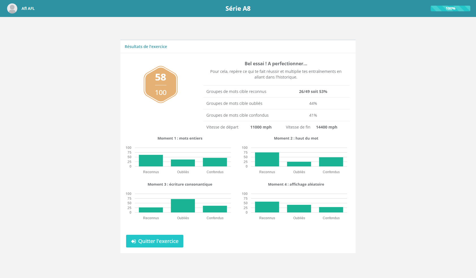Screen dimensions: 476x278
Task: Click the Afl AFL username
Action: click(28, 8)
